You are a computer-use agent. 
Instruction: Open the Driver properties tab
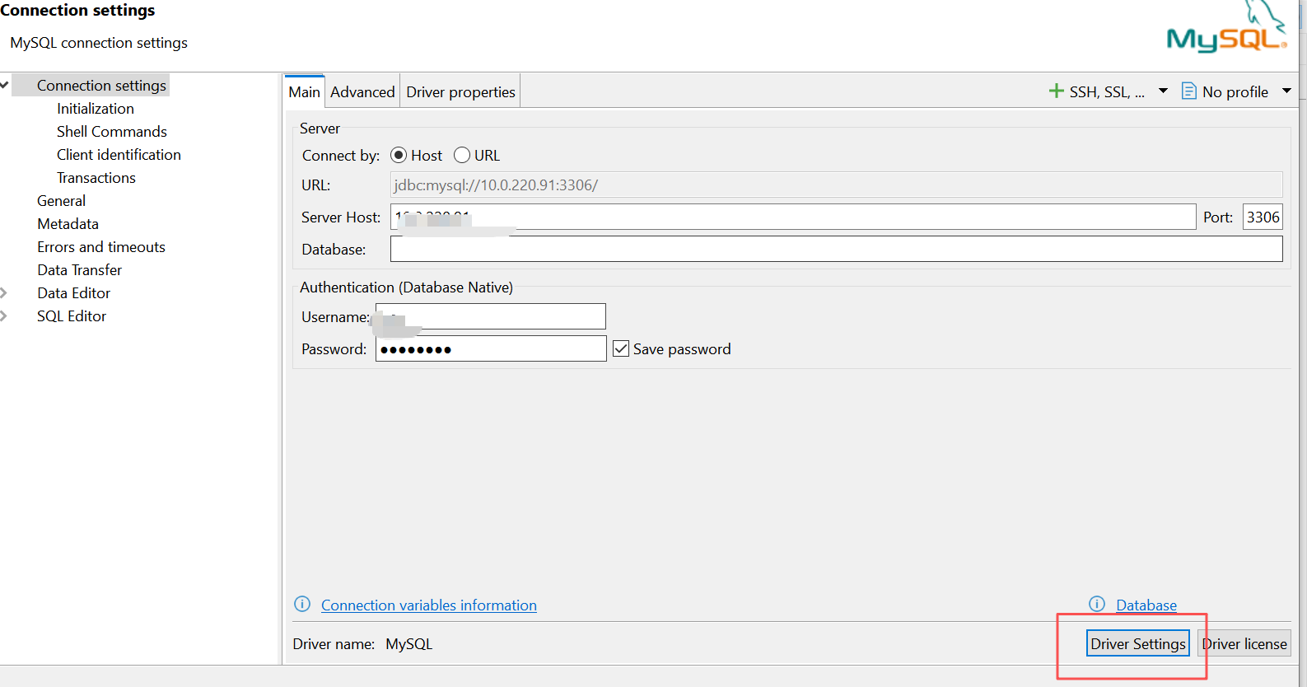click(460, 92)
